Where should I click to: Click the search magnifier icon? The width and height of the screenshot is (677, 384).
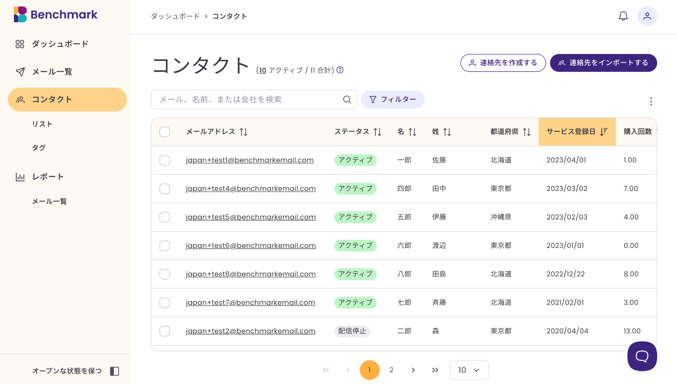point(347,100)
